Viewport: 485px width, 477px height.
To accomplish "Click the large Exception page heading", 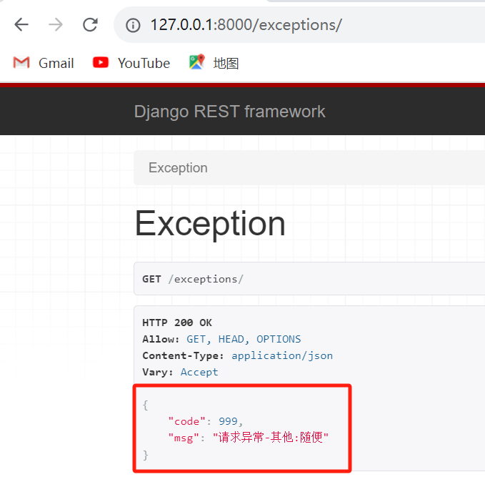I will coord(210,224).
